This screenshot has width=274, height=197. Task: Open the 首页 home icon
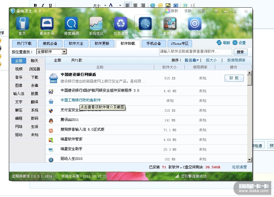click(x=22, y=23)
